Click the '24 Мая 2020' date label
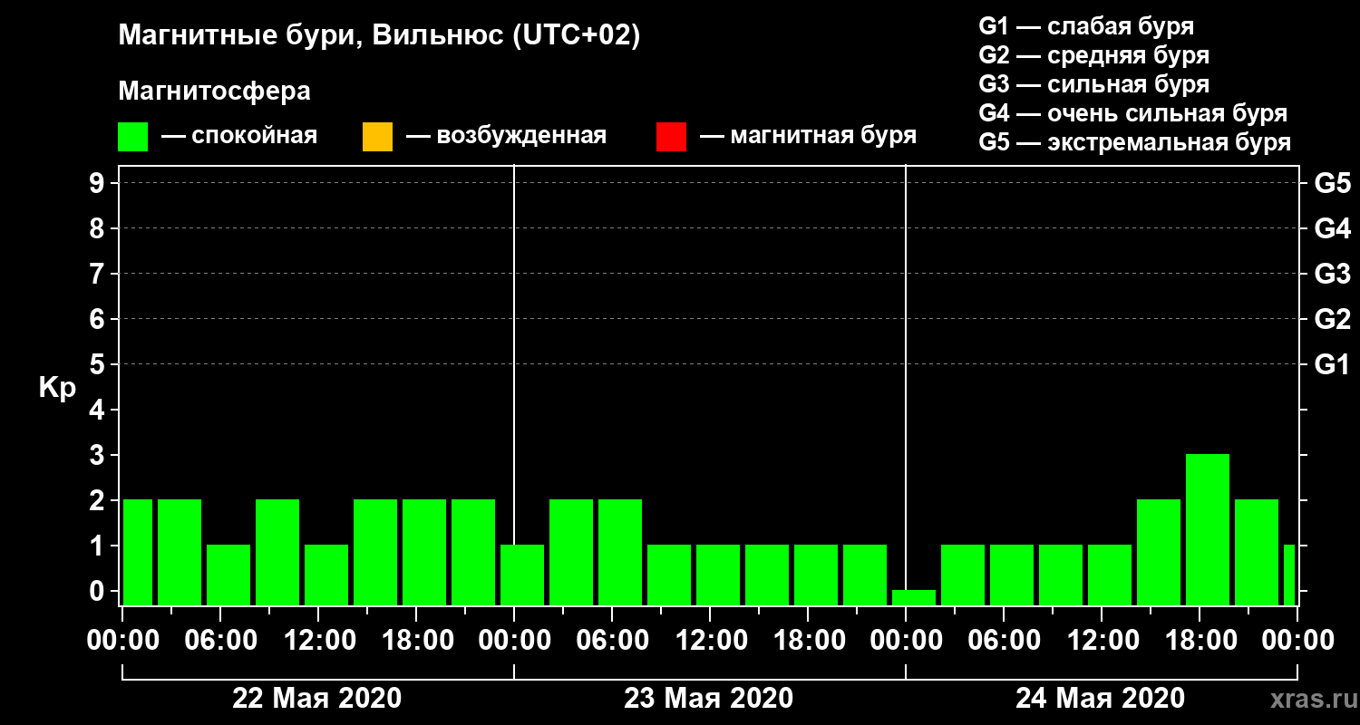Image resolution: width=1360 pixels, height=725 pixels. (x=1100, y=699)
